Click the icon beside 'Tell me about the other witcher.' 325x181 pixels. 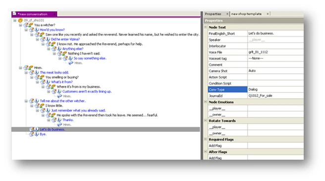(34, 101)
